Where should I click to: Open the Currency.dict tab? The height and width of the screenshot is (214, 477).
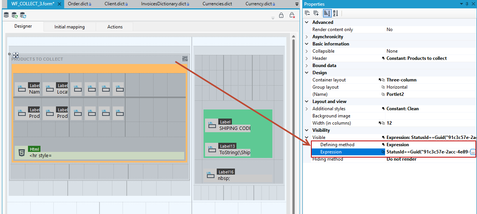260,4
